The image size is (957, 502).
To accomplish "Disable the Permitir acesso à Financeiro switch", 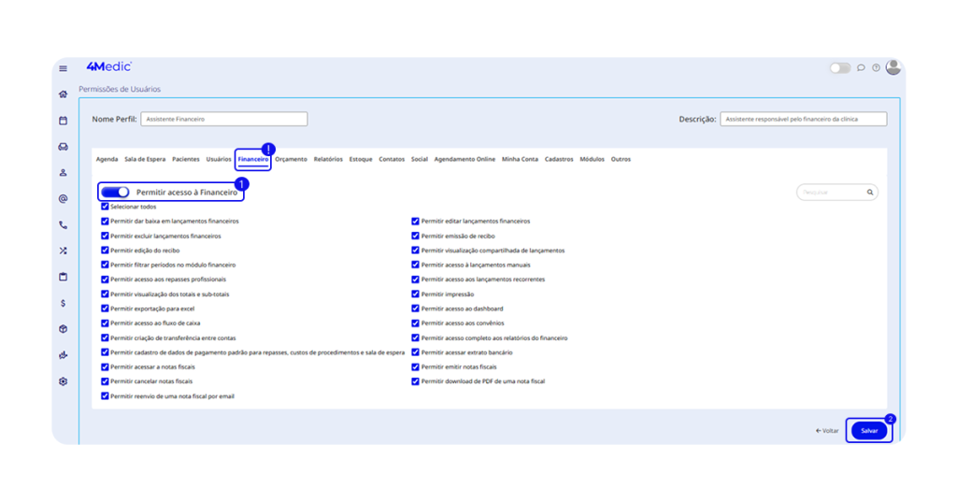I will pos(115,192).
